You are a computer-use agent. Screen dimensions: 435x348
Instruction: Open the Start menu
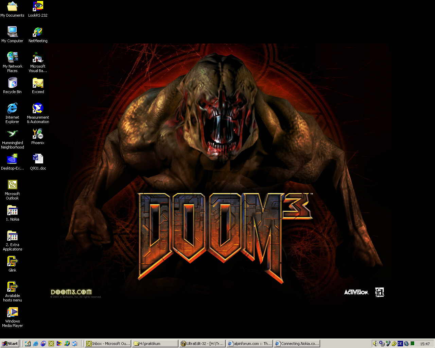tap(10, 344)
